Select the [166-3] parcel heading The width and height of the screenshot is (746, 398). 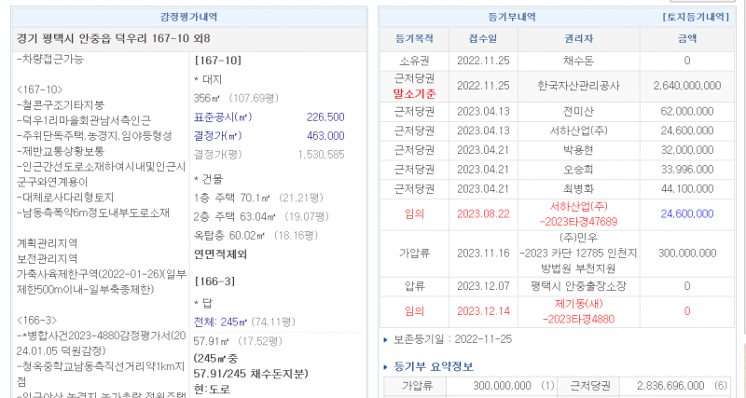point(214,281)
